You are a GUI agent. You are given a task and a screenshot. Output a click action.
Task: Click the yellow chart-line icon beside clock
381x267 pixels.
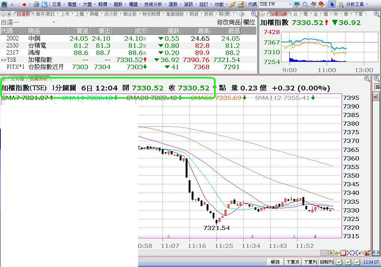point(337,253)
